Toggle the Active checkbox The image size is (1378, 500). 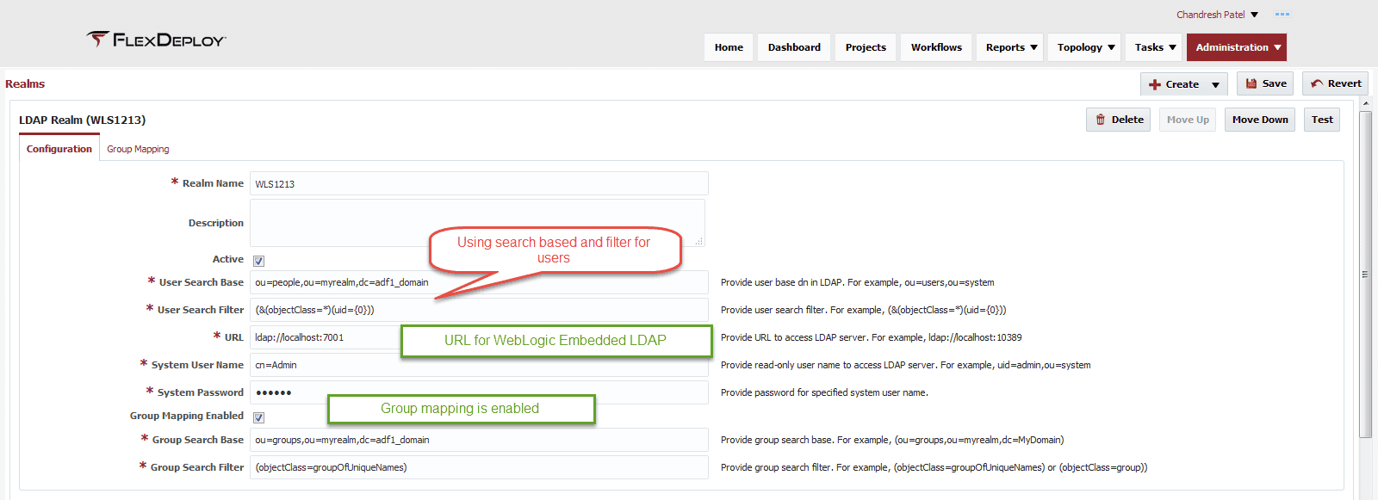(x=258, y=261)
